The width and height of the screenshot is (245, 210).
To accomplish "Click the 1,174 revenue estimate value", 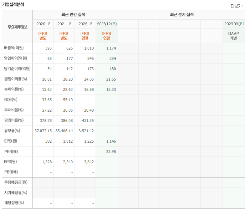I will pos(111,48).
